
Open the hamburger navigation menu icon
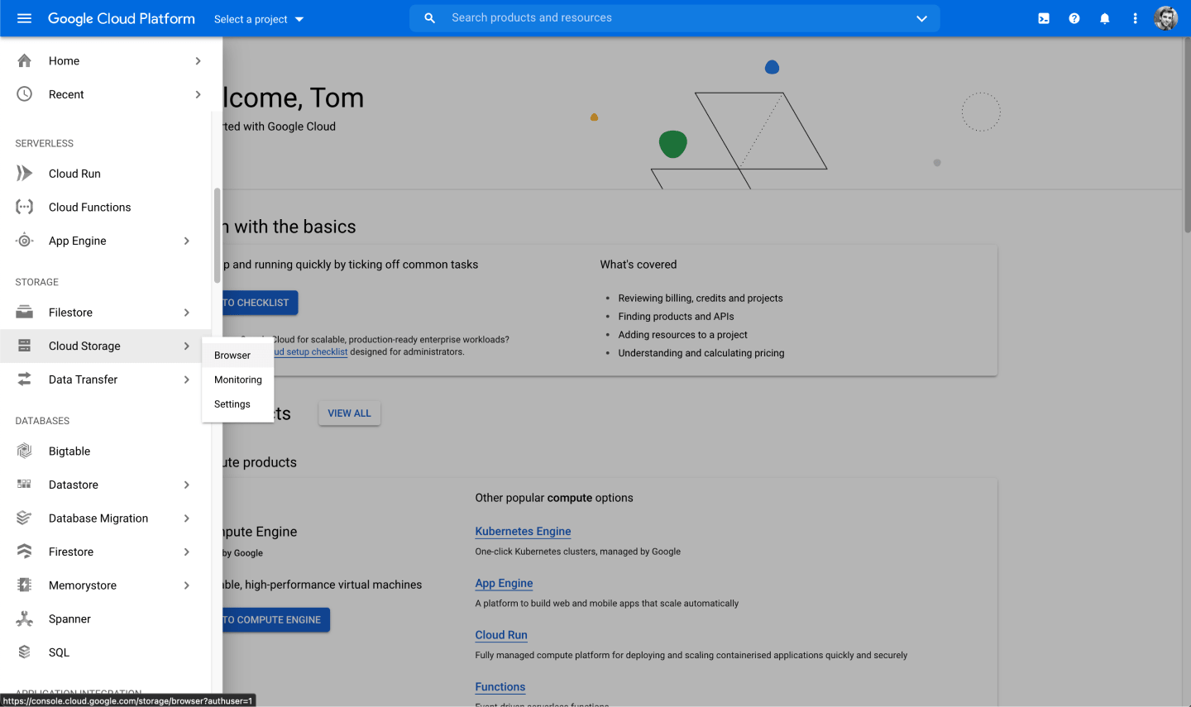point(24,18)
